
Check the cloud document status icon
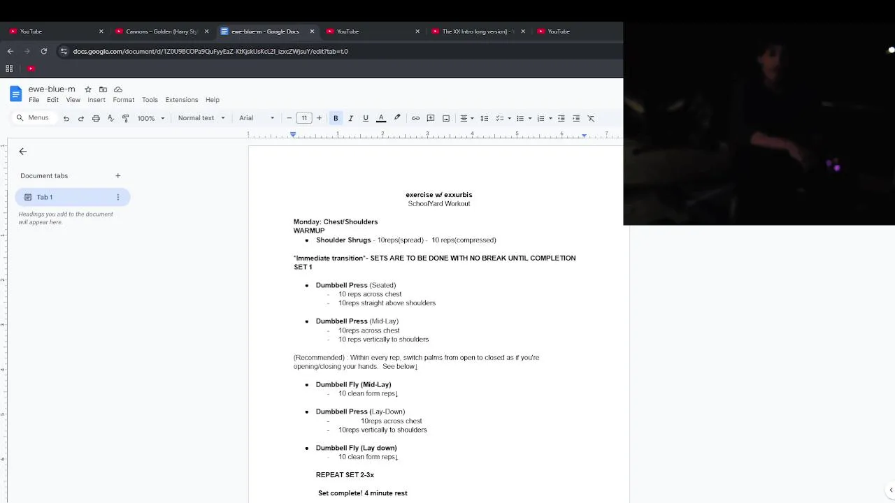click(x=118, y=89)
